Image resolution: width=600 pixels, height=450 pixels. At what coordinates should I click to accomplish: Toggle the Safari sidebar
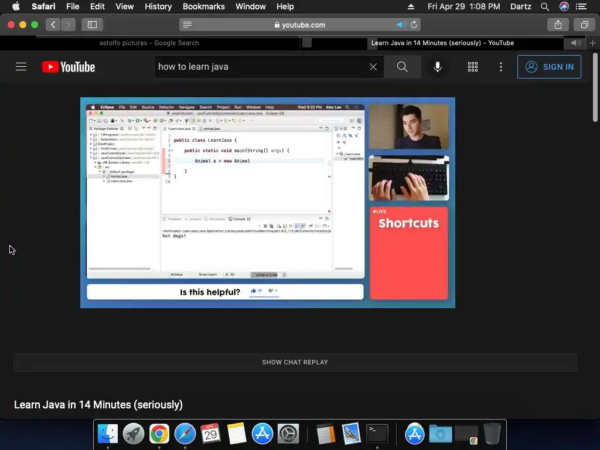[92, 25]
